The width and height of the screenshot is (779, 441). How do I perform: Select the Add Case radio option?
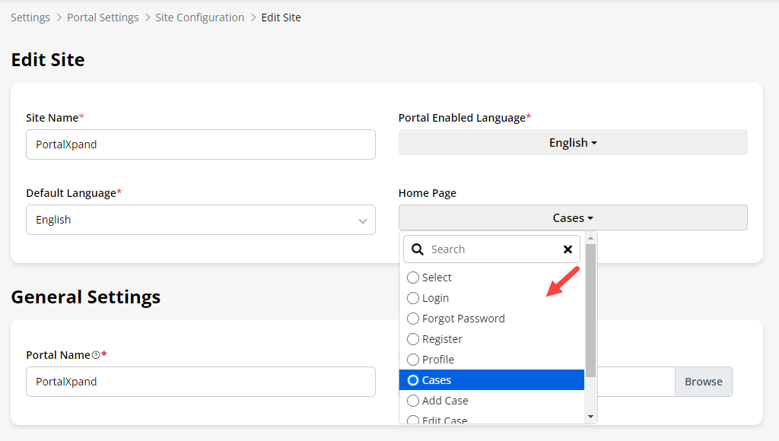pyautogui.click(x=413, y=401)
